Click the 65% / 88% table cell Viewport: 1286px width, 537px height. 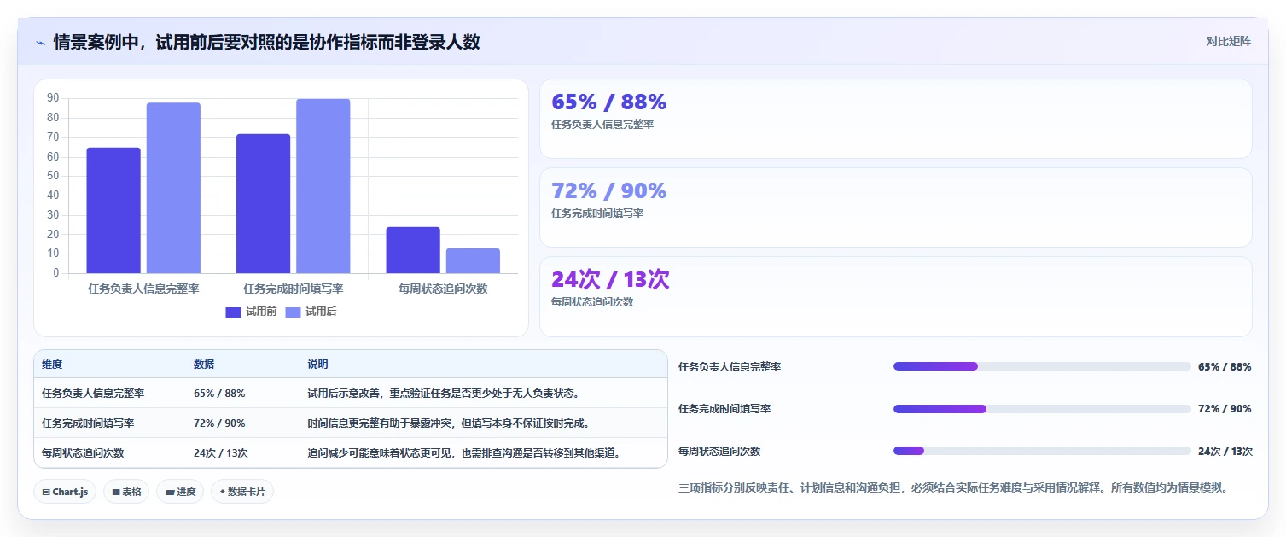(219, 394)
